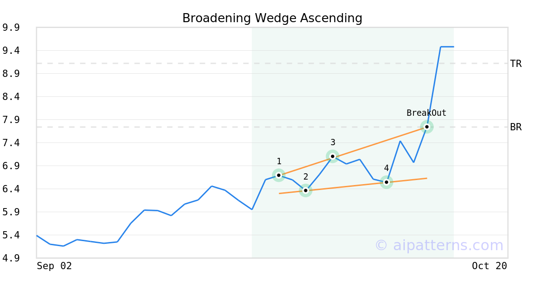Click the Oct 20 date label
This screenshot has width=544, height=285.
coord(489,266)
